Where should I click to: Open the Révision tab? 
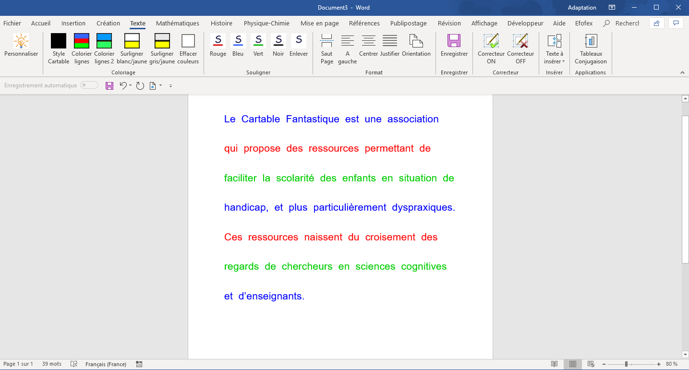449,23
